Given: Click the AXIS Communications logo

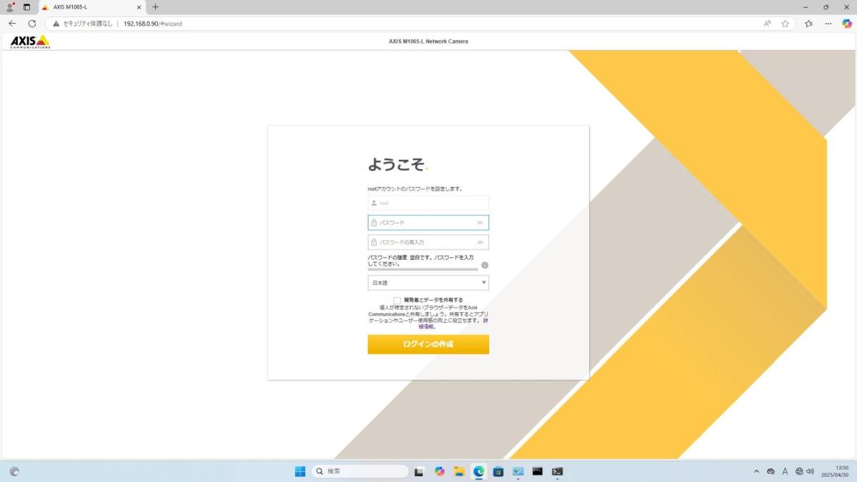Looking at the screenshot, I should pyautogui.click(x=30, y=41).
